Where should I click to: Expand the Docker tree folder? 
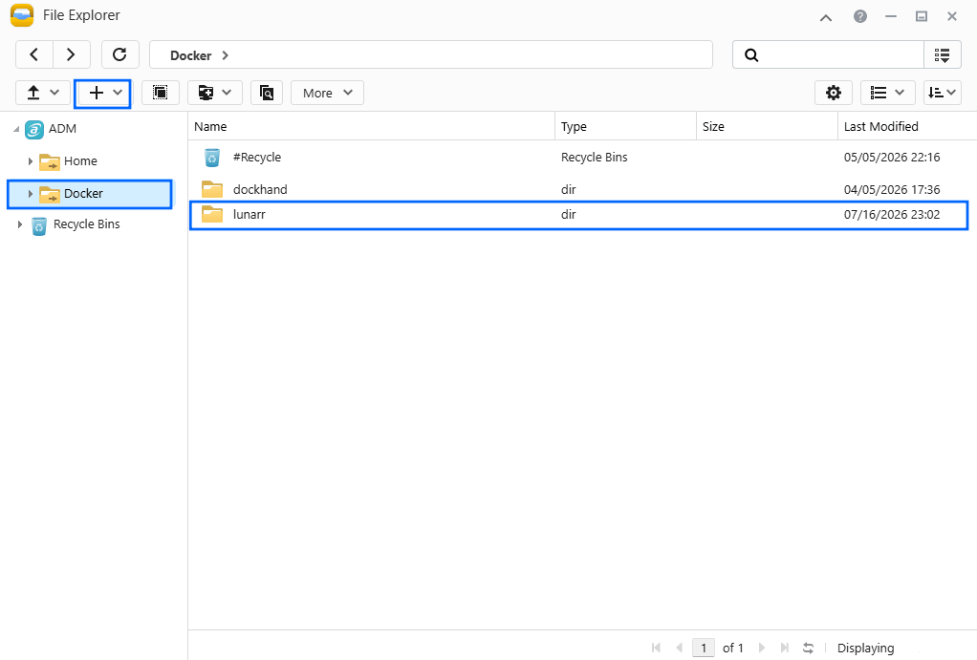[x=30, y=194]
